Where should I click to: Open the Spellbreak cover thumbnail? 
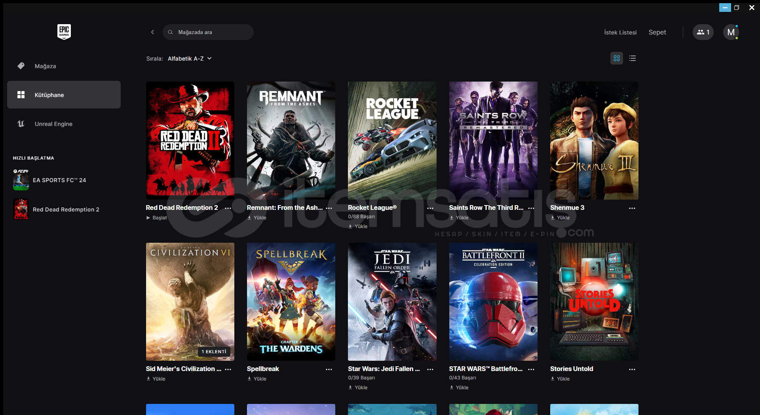pos(291,302)
